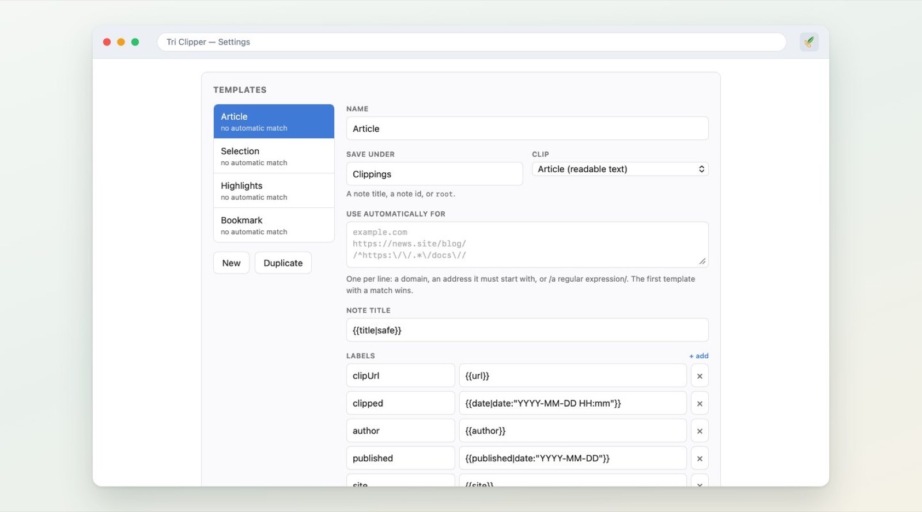The height and width of the screenshot is (512, 922).
Task: Edit the published label name field
Action: pos(400,458)
